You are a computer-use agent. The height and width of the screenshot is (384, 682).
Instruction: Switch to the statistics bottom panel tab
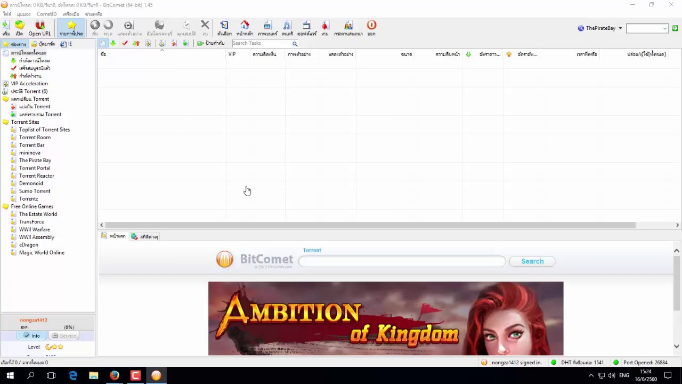[145, 236]
